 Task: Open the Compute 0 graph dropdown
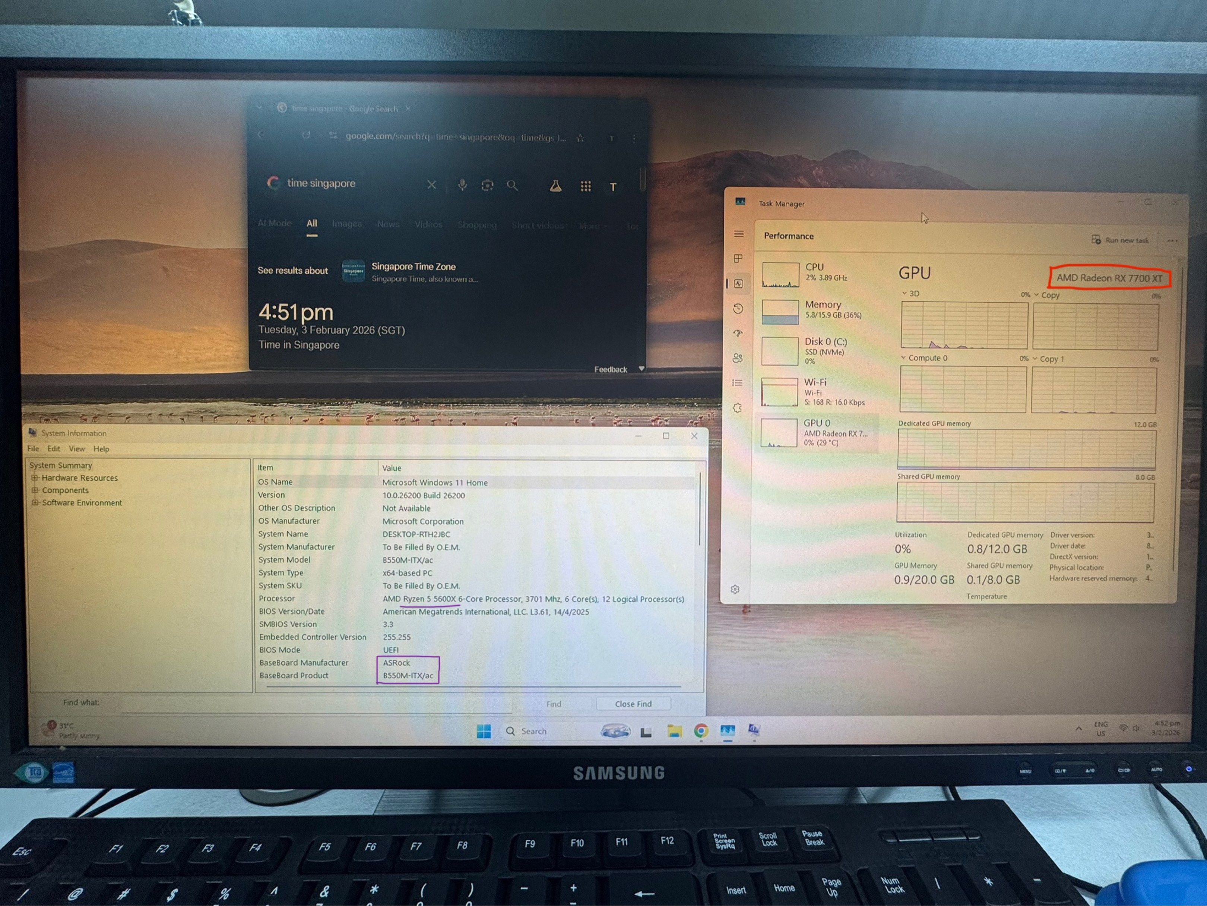tap(924, 358)
